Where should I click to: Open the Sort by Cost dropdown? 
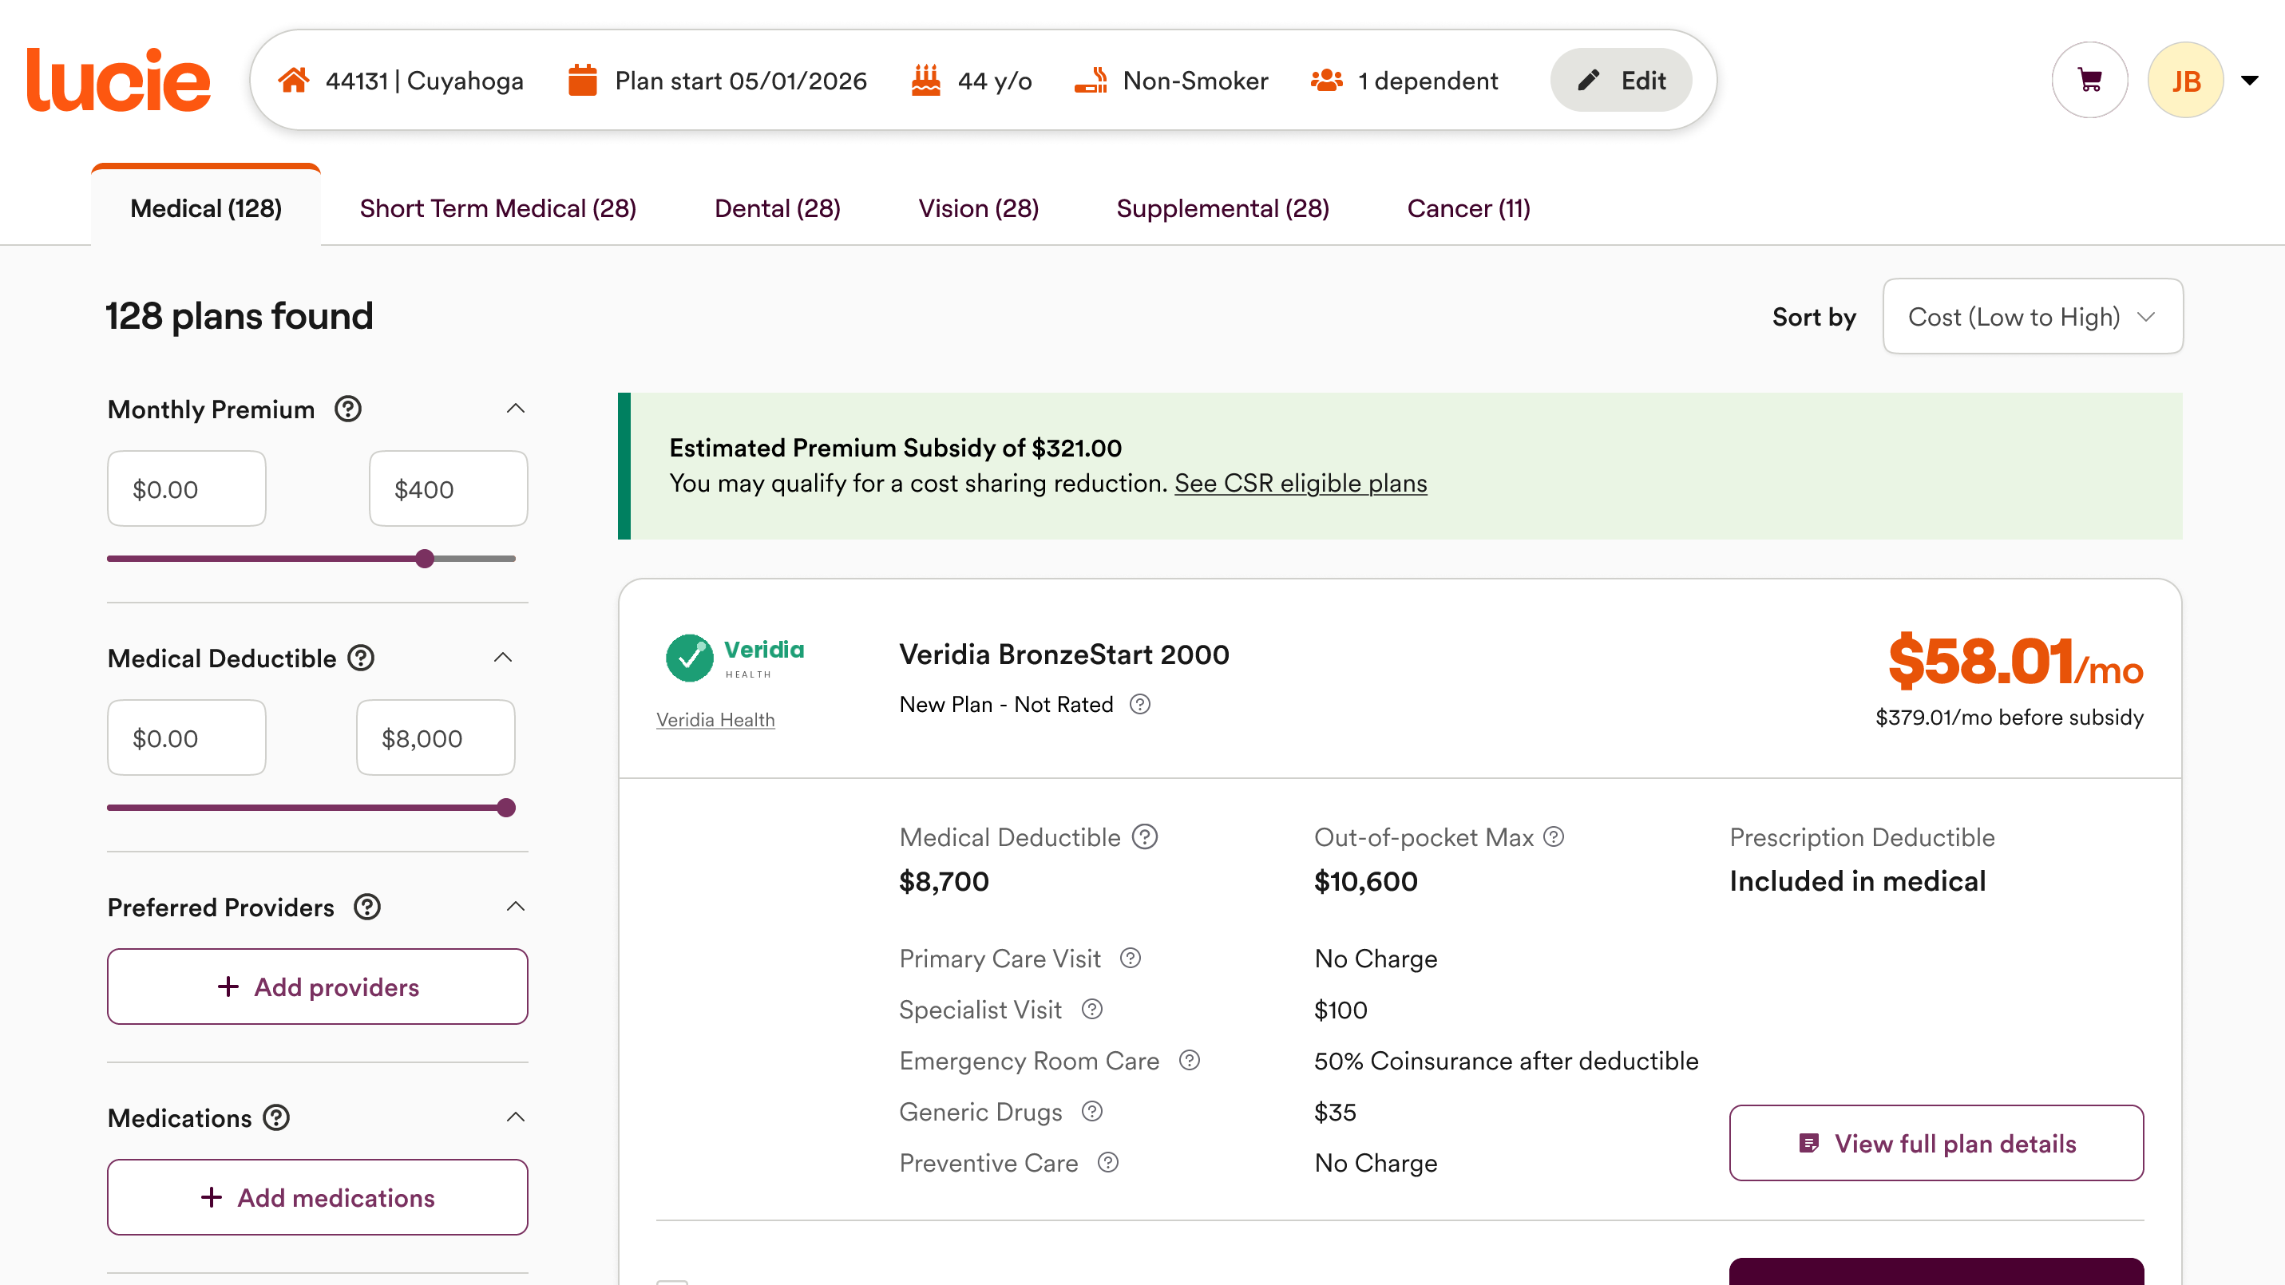2032,317
